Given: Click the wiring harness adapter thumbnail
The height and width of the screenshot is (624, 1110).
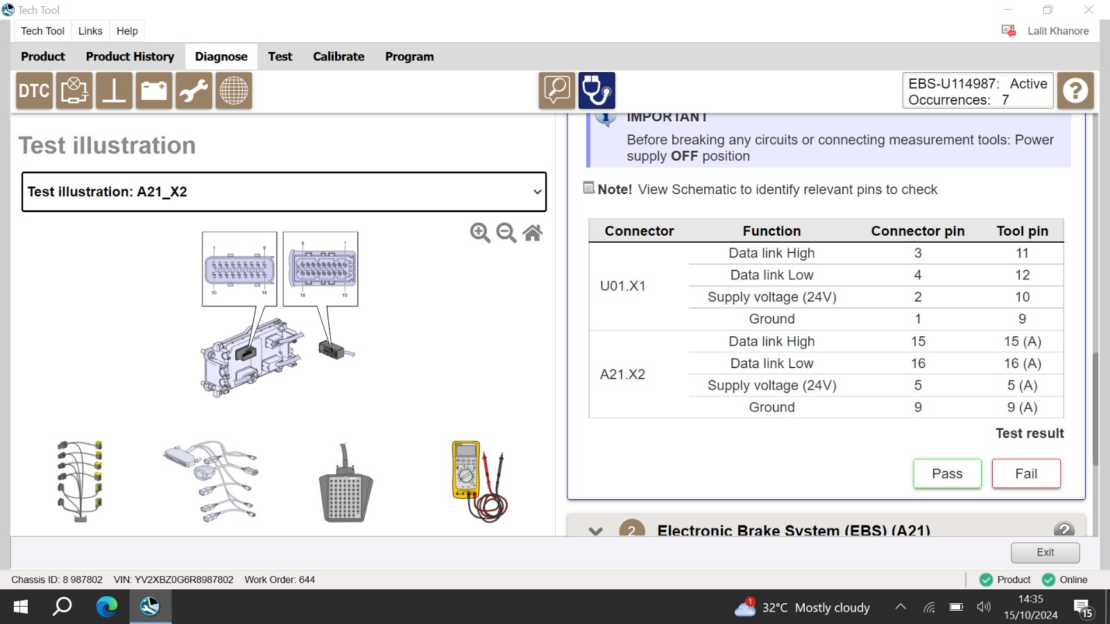Looking at the screenshot, I should coord(80,481).
